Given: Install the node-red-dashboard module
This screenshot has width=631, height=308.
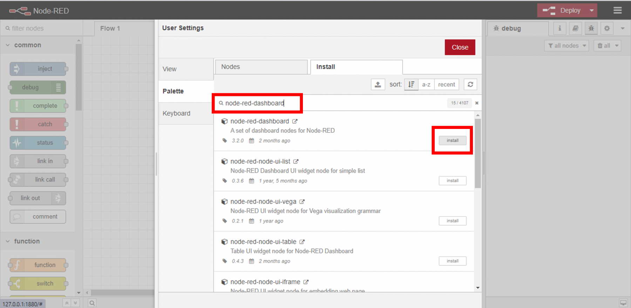Looking at the screenshot, I should (x=452, y=141).
